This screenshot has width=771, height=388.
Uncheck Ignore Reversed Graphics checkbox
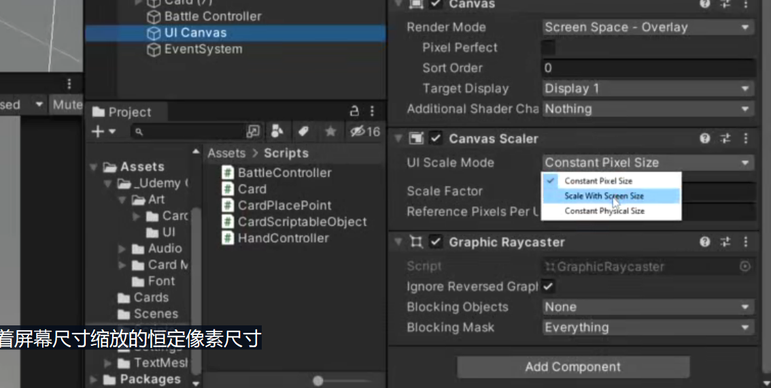[548, 287]
